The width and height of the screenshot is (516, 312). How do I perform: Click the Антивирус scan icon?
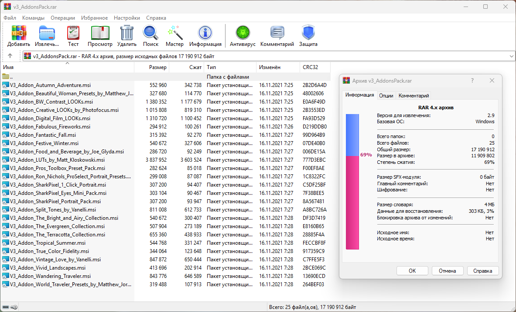tap(243, 33)
